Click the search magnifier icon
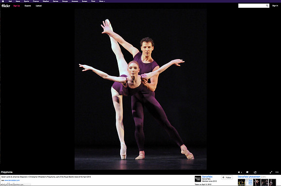Image resolution: width=281 pixels, height=186 pixels. 267,6
